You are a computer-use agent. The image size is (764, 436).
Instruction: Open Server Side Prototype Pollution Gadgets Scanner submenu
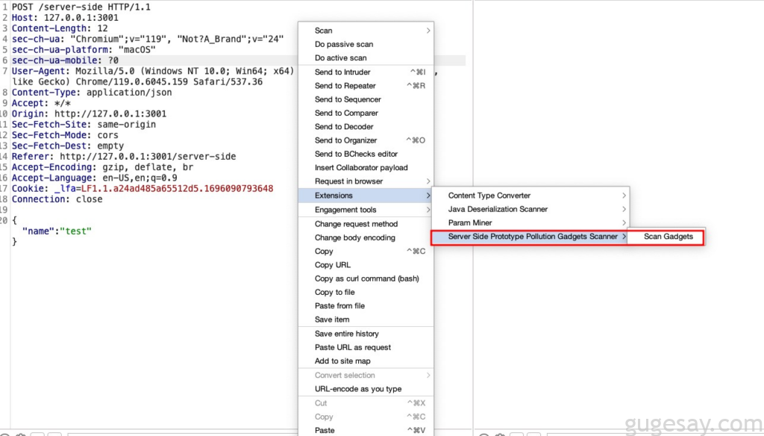(x=532, y=237)
